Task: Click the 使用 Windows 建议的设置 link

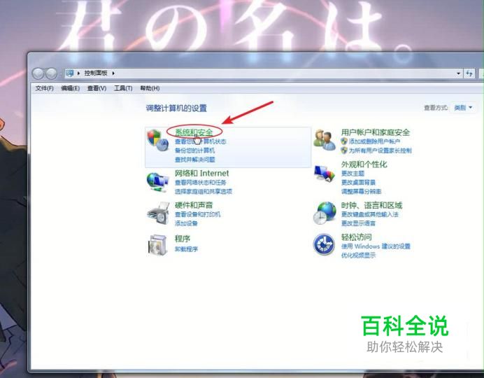Action: pos(376,246)
